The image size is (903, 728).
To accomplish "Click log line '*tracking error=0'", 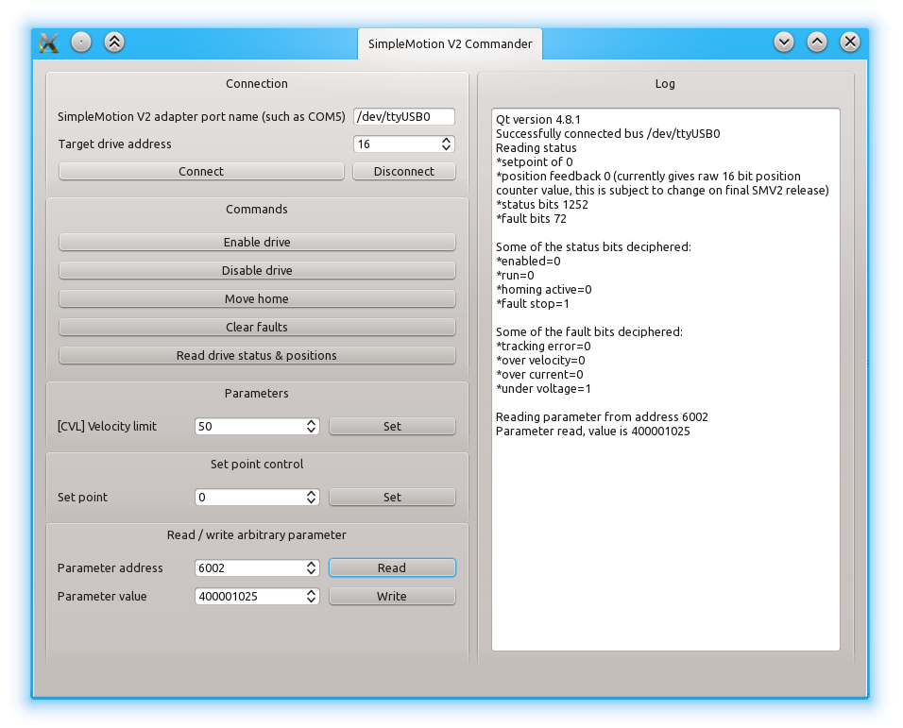I will tap(543, 346).
